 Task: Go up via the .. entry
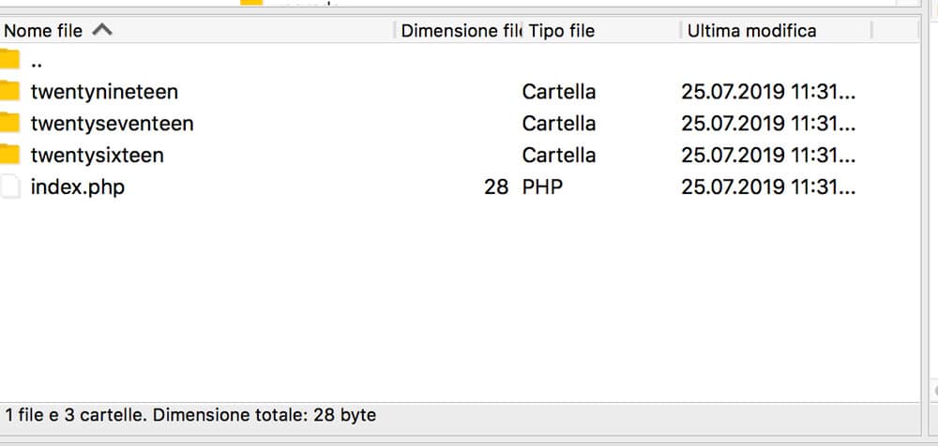pos(36,63)
